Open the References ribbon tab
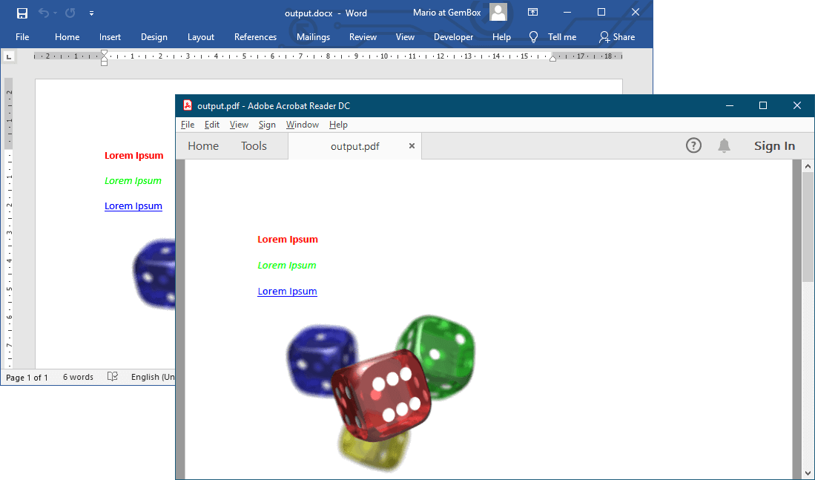This screenshot has width=815, height=480. (255, 37)
